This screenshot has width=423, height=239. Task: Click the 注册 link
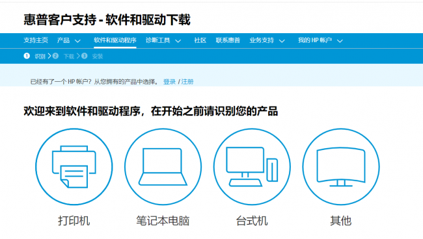[x=187, y=82]
